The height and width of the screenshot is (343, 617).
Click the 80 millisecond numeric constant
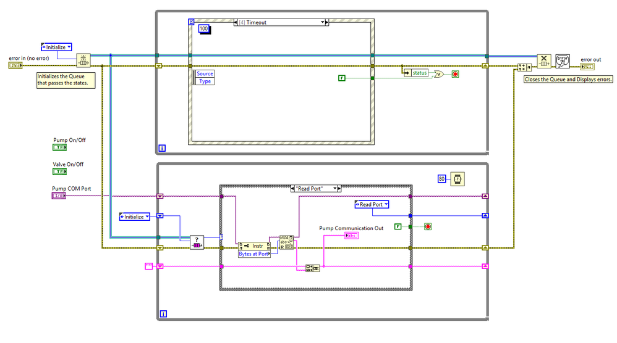tap(442, 179)
